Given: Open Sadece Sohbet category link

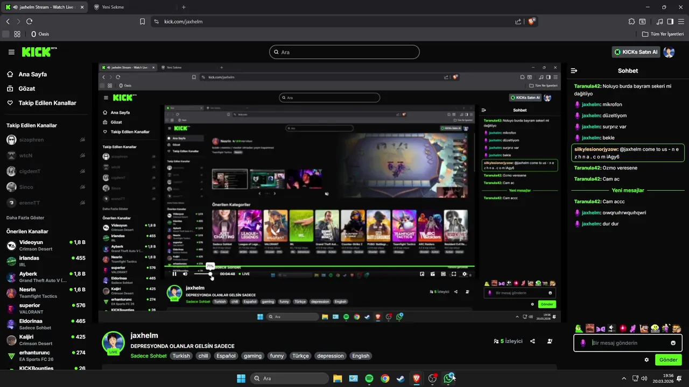Looking at the screenshot, I should click(149, 356).
